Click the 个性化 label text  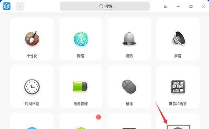pos(32,56)
